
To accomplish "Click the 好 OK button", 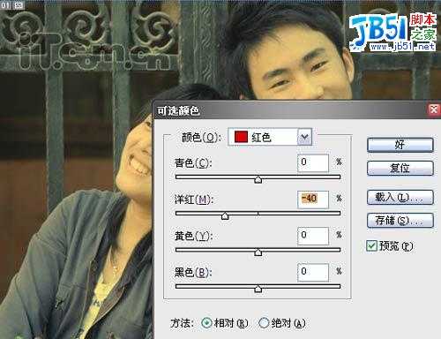I will [x=400, y=145].
